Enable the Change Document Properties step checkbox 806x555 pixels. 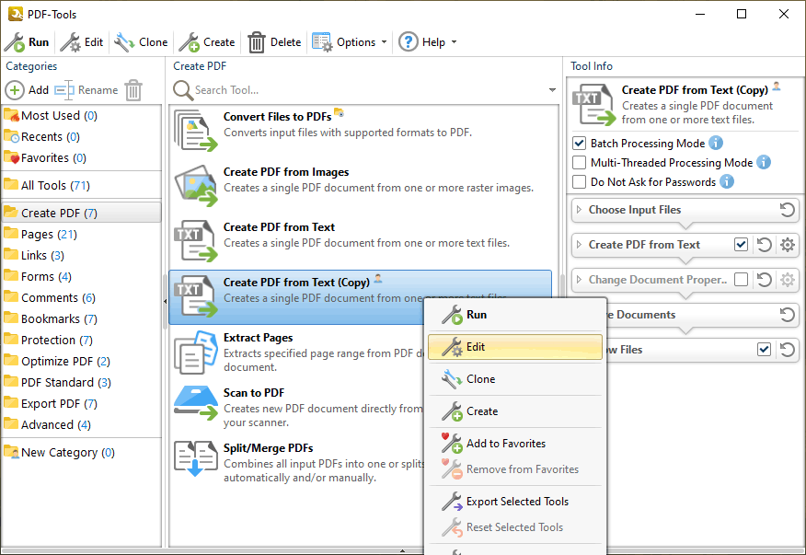[x=741, y=279]
